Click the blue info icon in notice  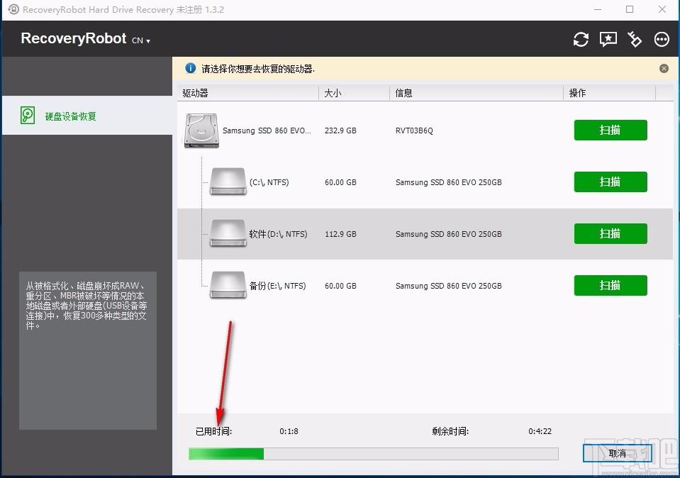(x=190, y=68)
